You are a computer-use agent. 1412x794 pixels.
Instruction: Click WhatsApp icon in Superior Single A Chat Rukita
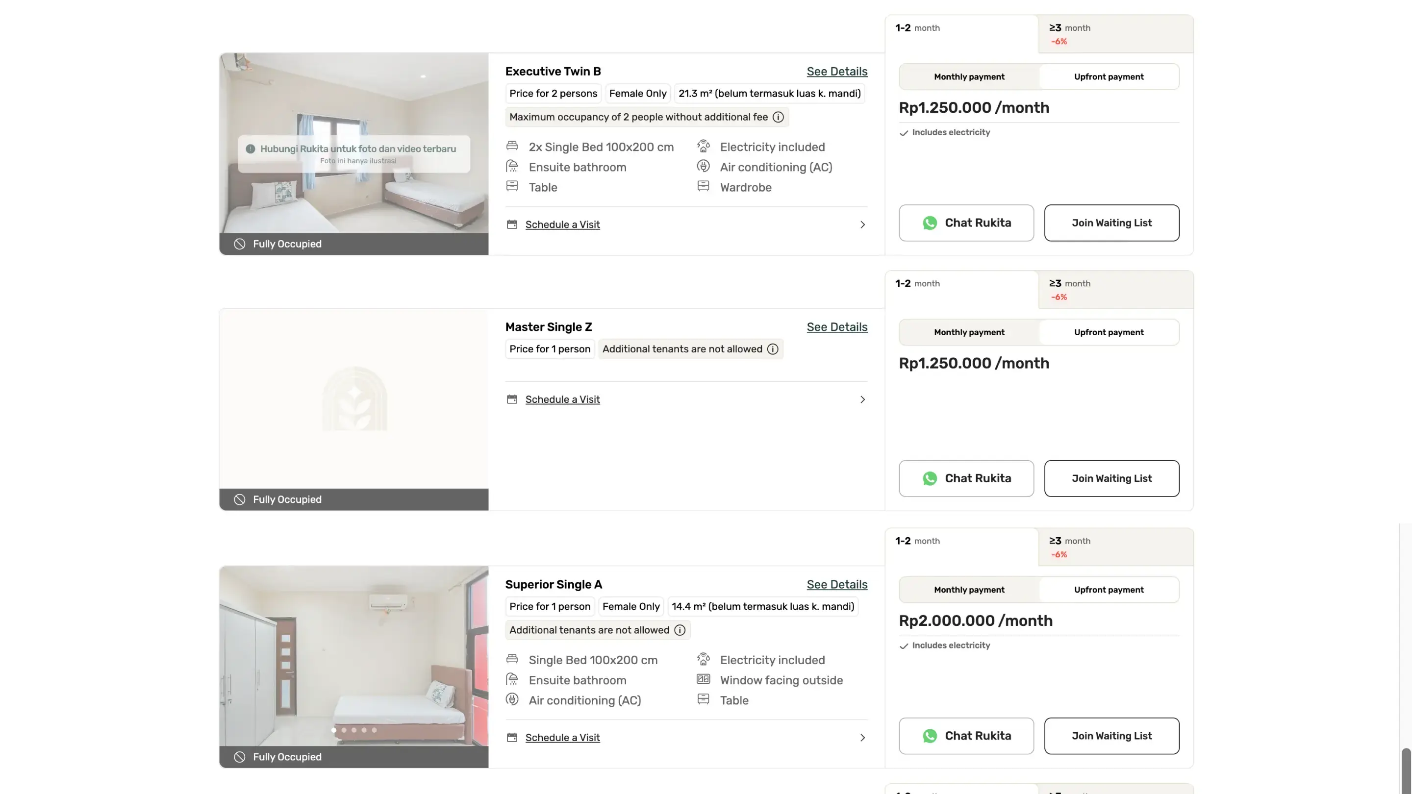930,736
